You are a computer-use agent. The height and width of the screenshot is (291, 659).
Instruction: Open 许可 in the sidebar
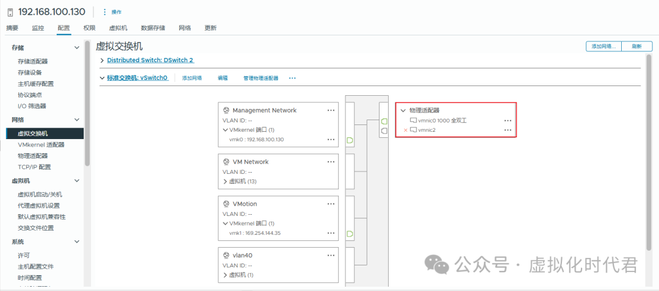tap(24, 255)
